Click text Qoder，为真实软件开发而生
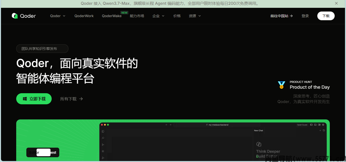Image resolution: width=346 pixels, height=162 pixels. (303, 102)
